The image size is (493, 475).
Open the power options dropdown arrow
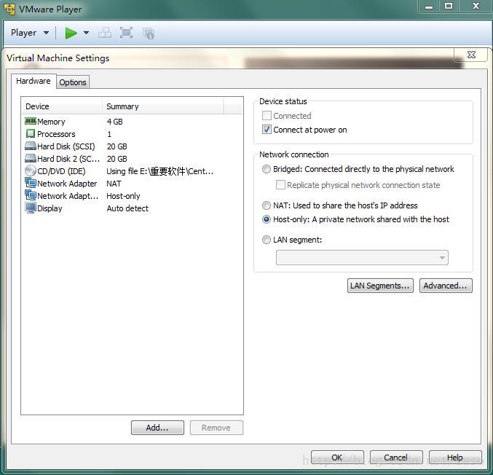pyautogui.click(x=87, y=33)
